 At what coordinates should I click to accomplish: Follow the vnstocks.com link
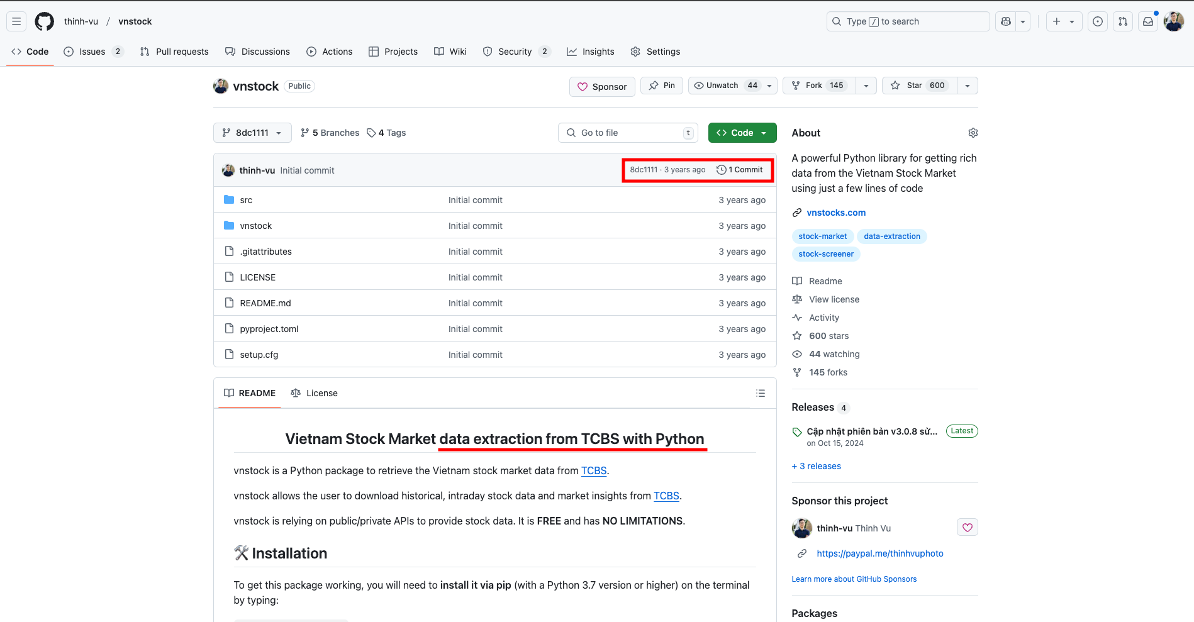pos(837,213)
